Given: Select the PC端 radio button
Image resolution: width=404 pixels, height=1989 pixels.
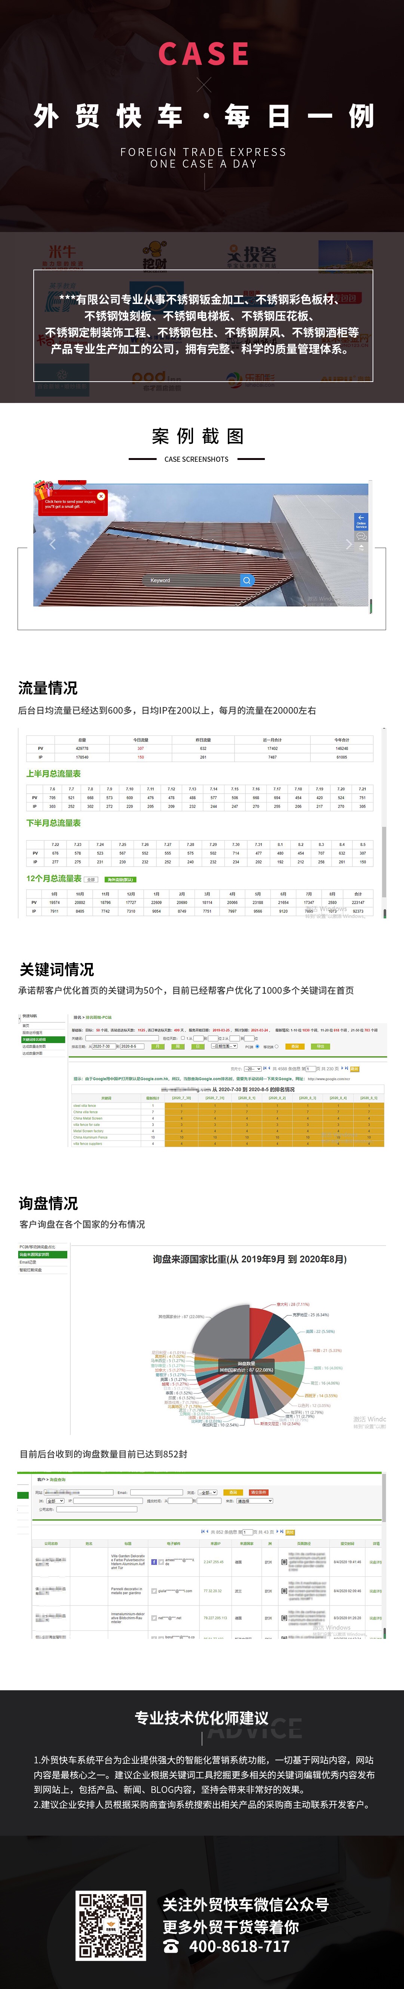Looking at the screenshot, I should [x=258, y=1046].
